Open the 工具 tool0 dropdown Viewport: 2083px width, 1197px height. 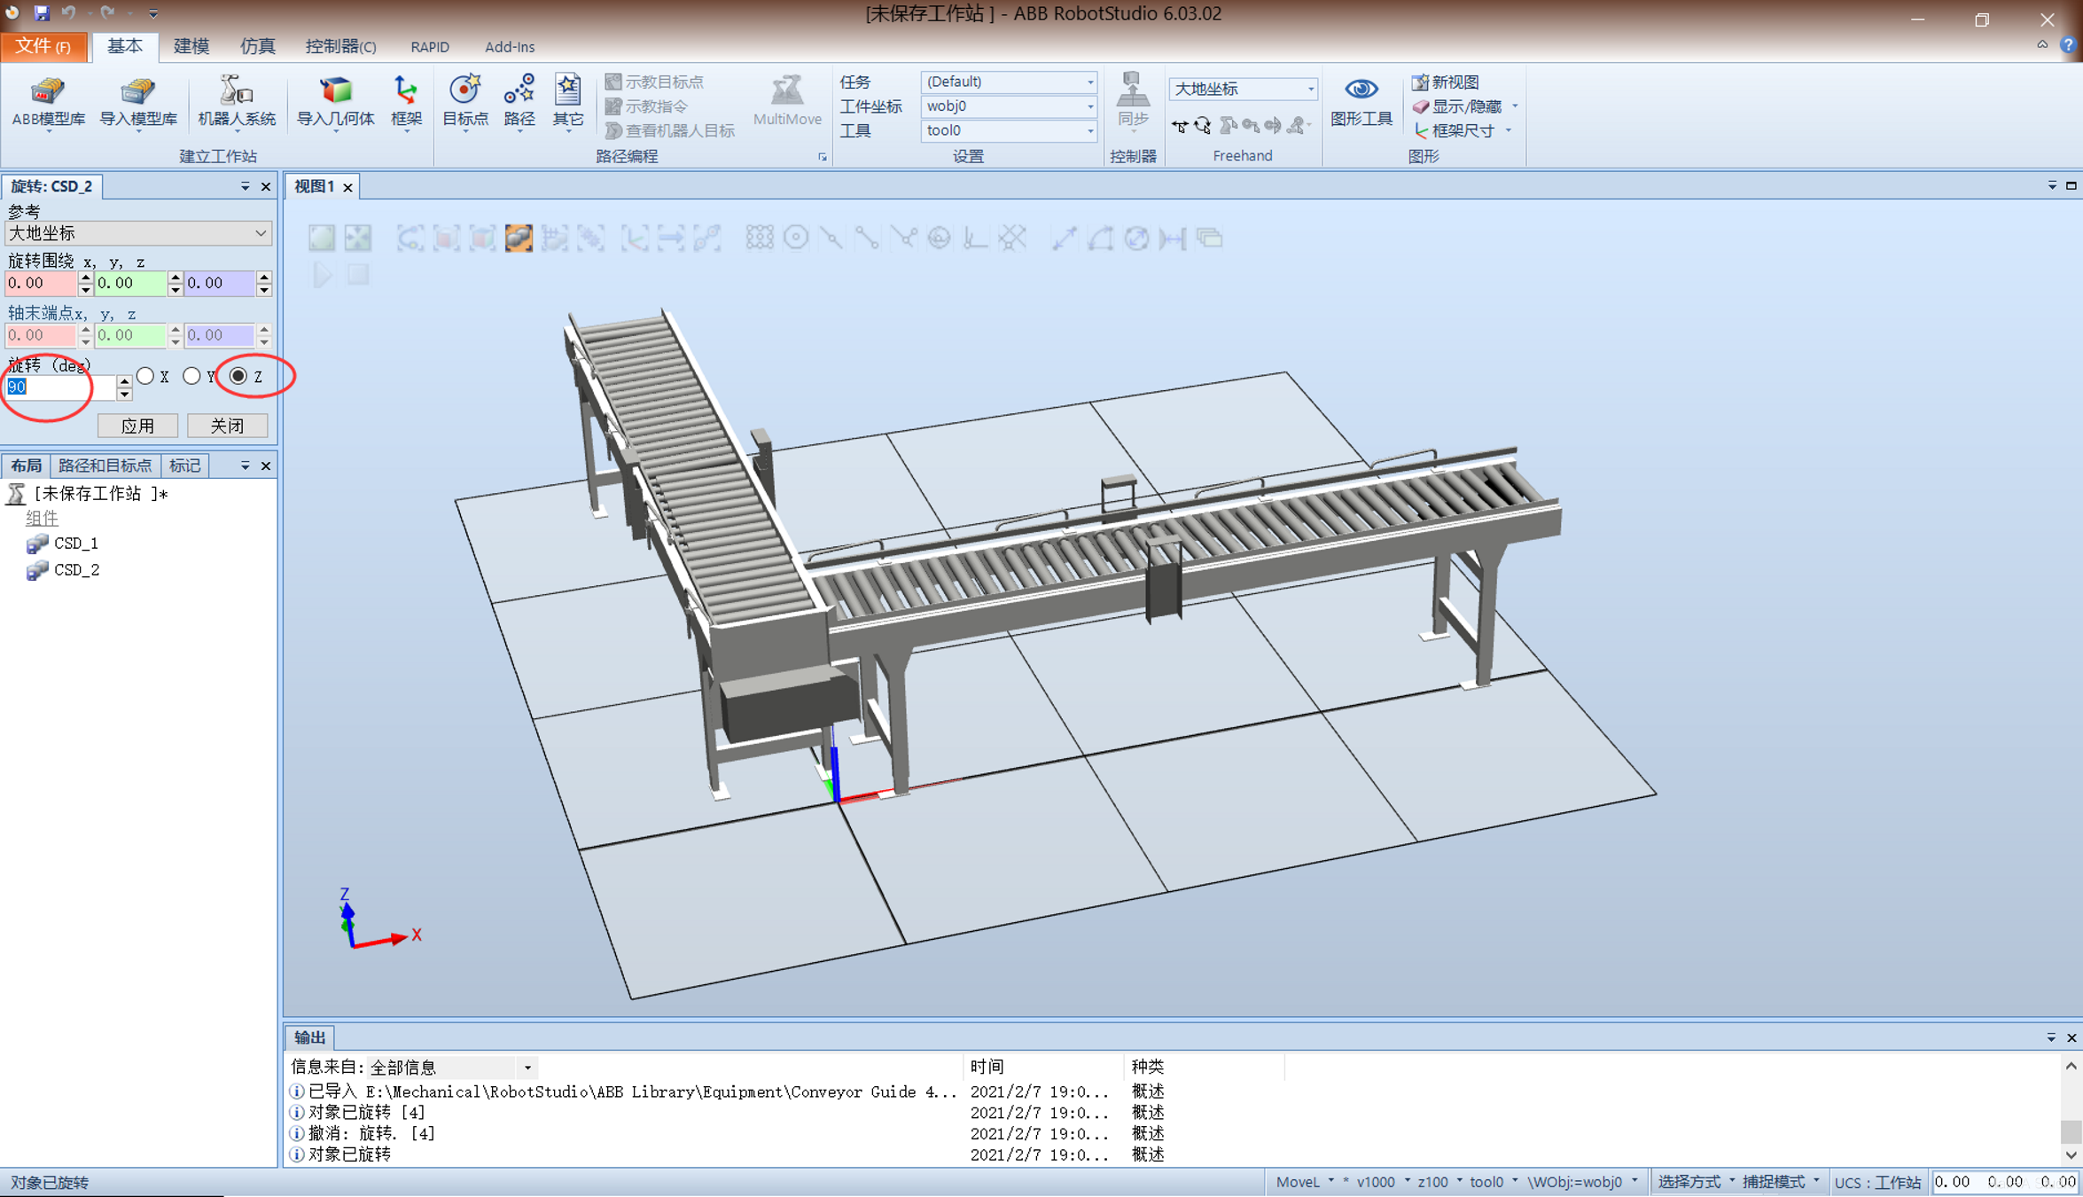[1009, 130]
